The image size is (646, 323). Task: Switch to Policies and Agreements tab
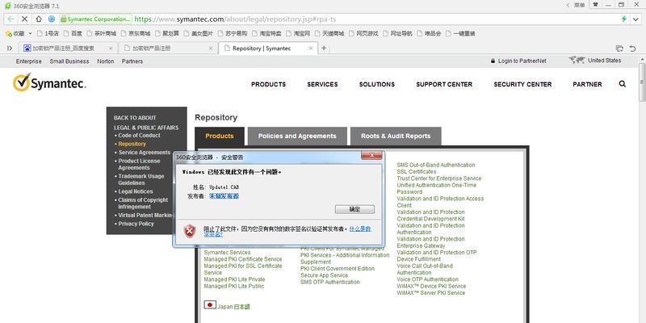tap(297, 136)
